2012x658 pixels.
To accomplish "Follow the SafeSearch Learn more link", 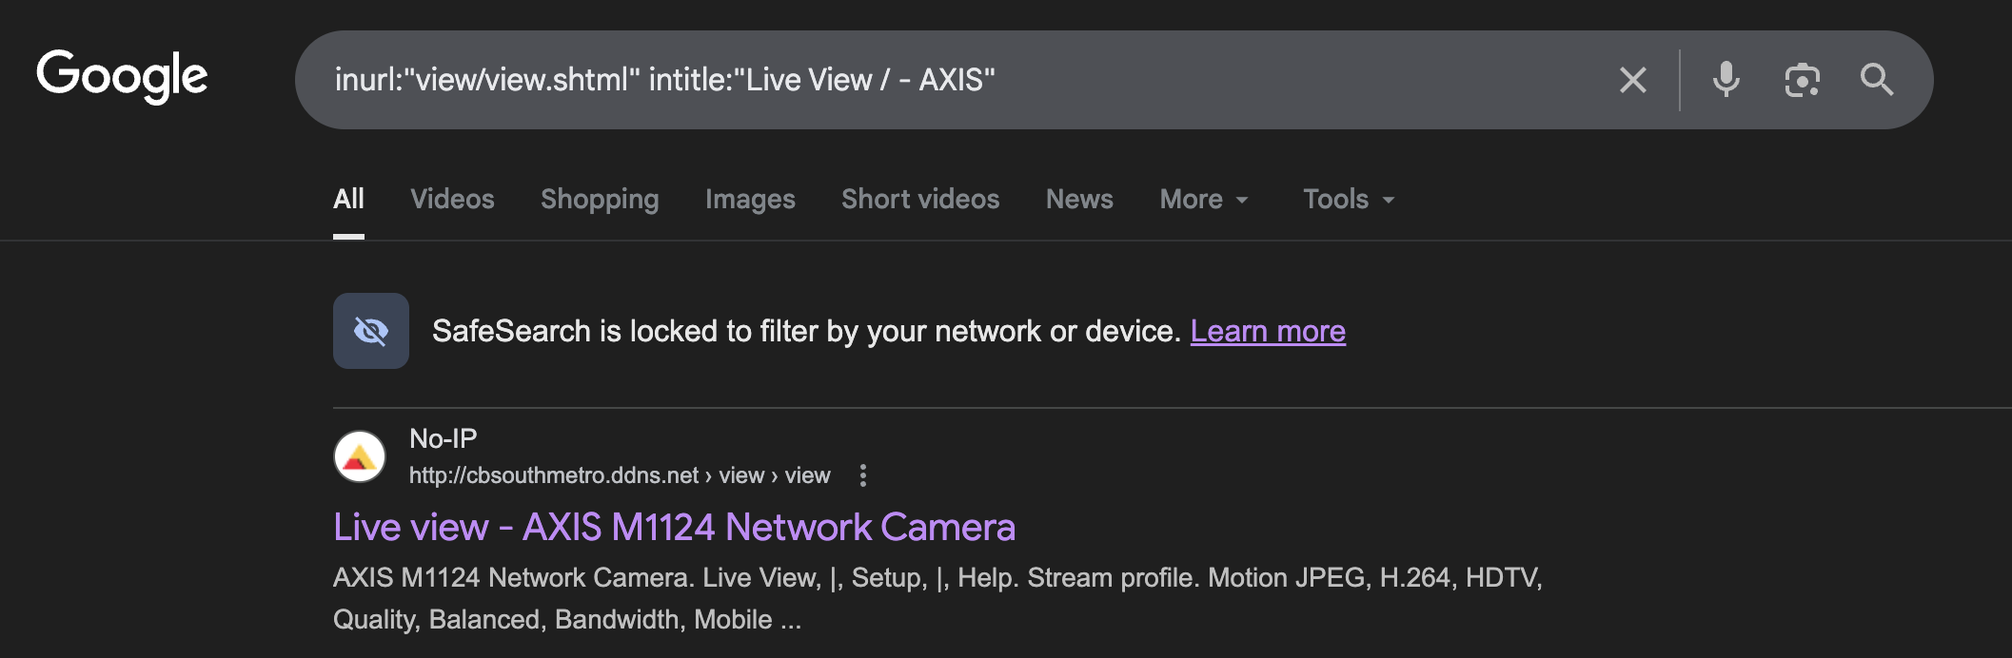I will (x=1268, y=331).
